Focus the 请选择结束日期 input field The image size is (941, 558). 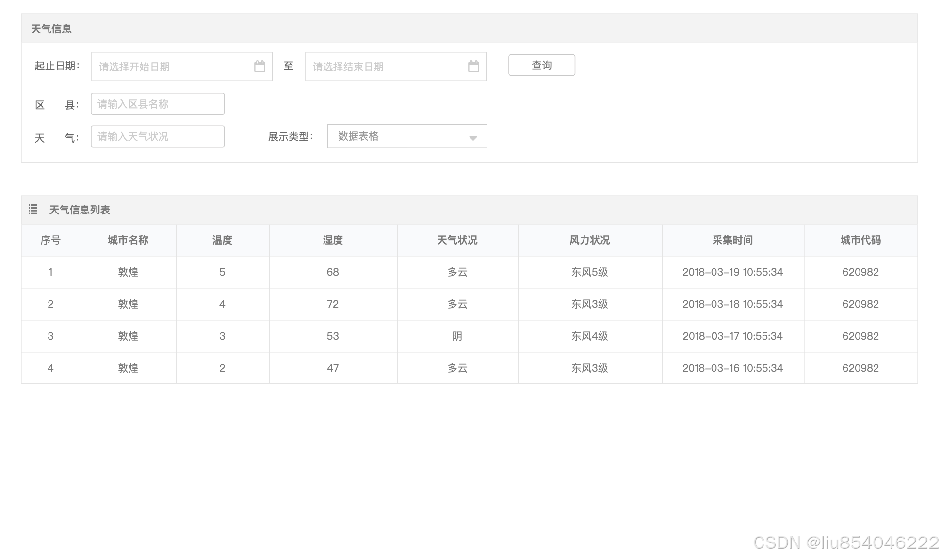pos(386,66)
